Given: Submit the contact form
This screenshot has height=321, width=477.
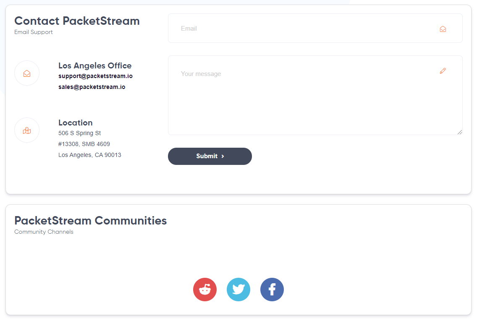Looking at the screenshot, I should pos(210,156).
